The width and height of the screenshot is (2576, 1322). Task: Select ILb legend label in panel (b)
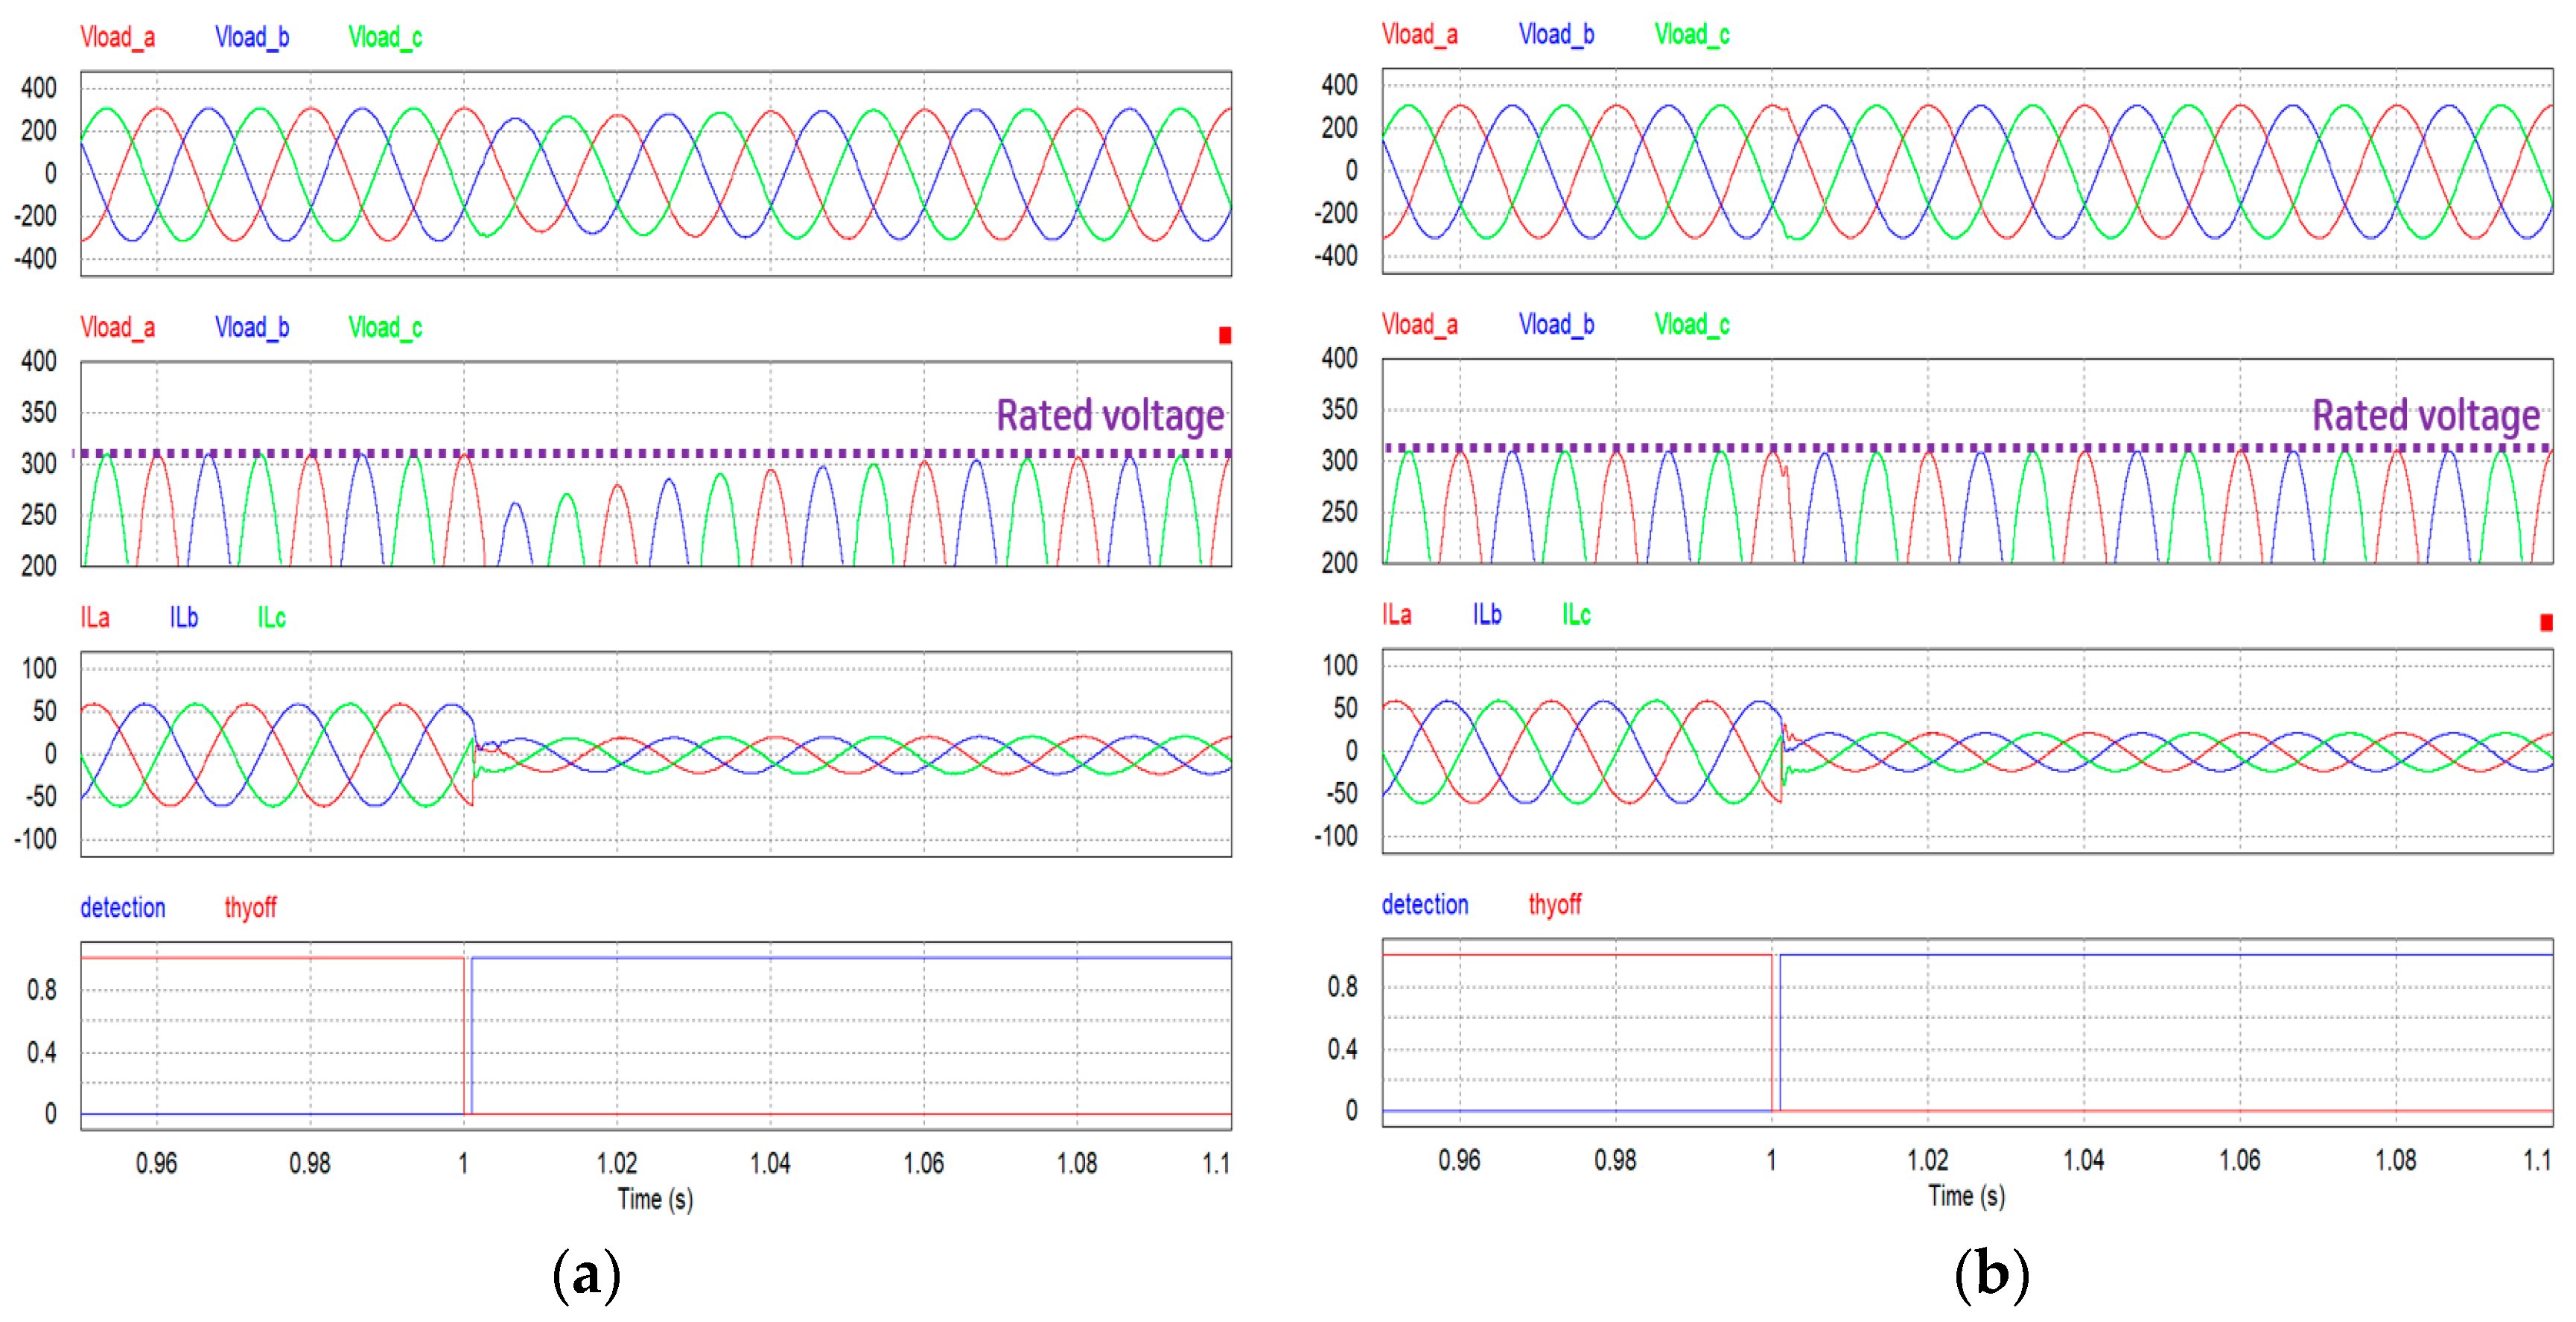tap(1486, 614)
